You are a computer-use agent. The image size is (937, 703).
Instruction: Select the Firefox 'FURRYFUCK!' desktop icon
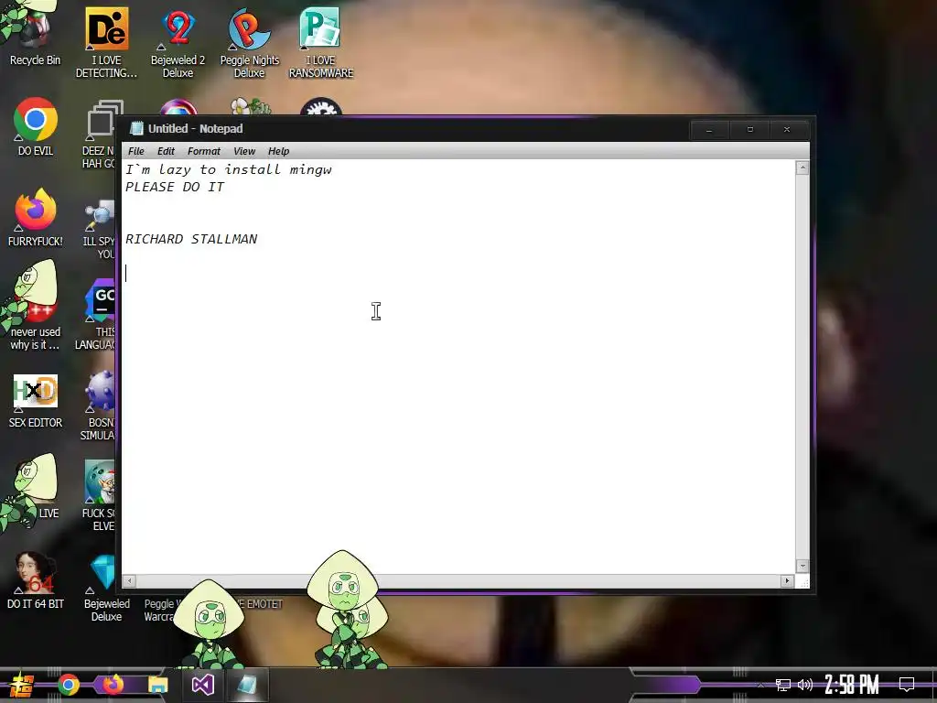(36, 218)
